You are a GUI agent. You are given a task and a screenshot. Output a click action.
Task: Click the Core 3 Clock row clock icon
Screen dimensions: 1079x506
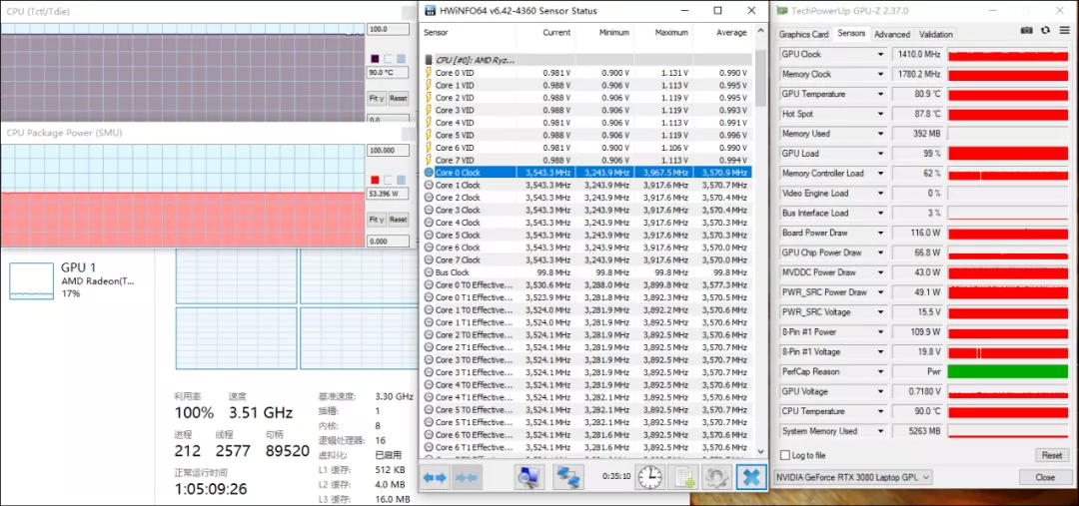pos(429,211)
